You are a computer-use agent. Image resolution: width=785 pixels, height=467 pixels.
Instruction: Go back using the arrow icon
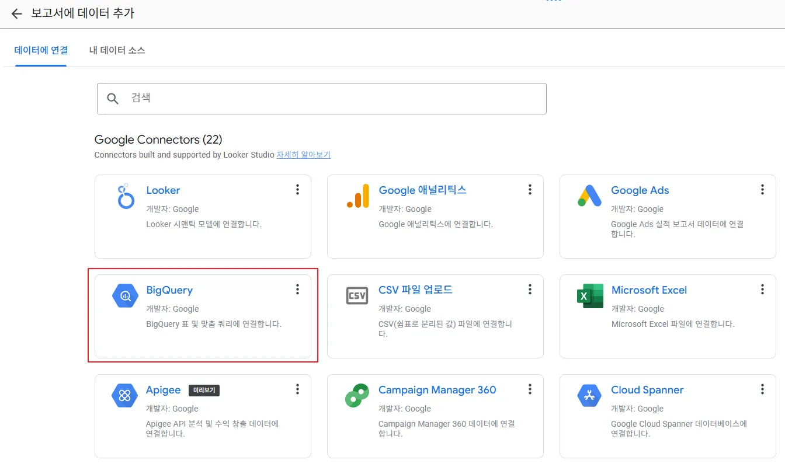16,13
